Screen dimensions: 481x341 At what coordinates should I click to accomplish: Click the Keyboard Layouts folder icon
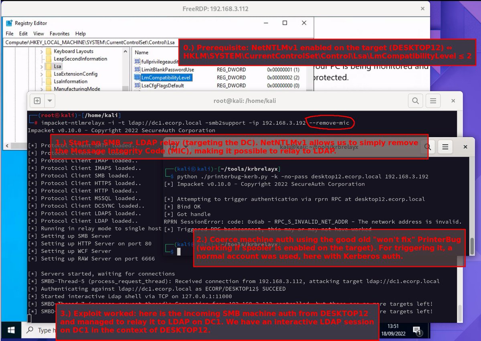(49, 51)
